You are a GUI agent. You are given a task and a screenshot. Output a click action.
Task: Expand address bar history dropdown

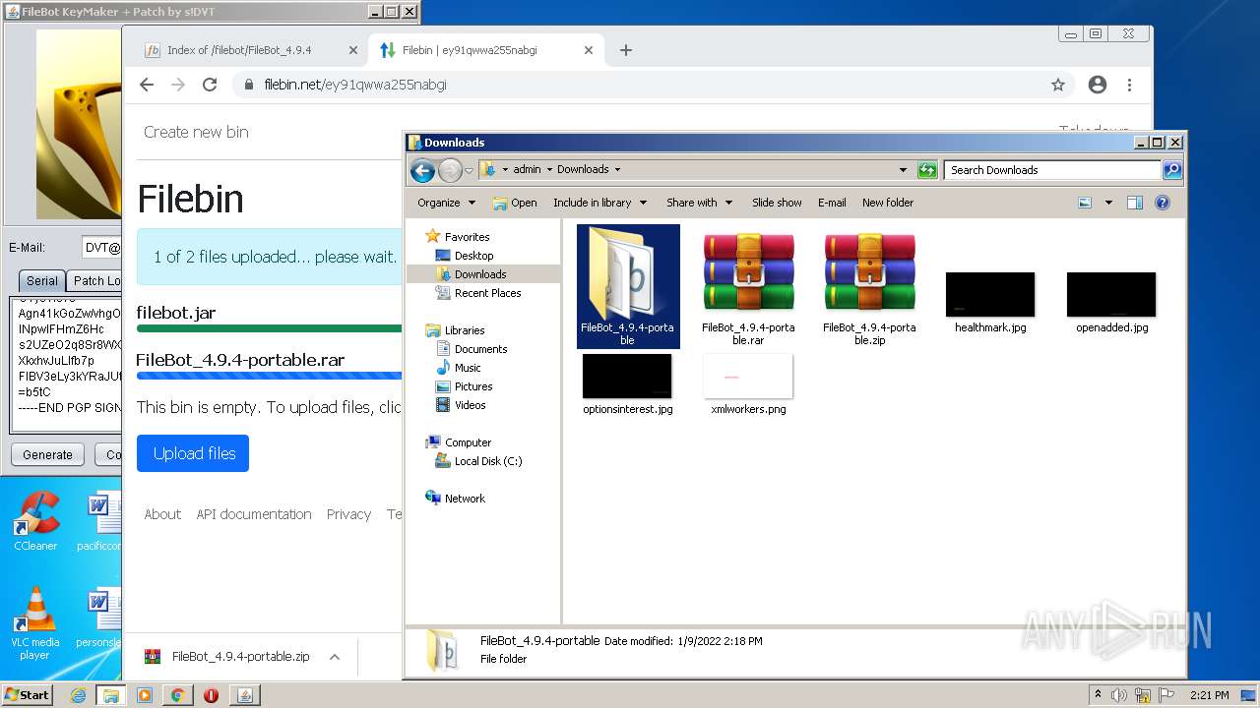pyautogui.click(x=903, y=170)
